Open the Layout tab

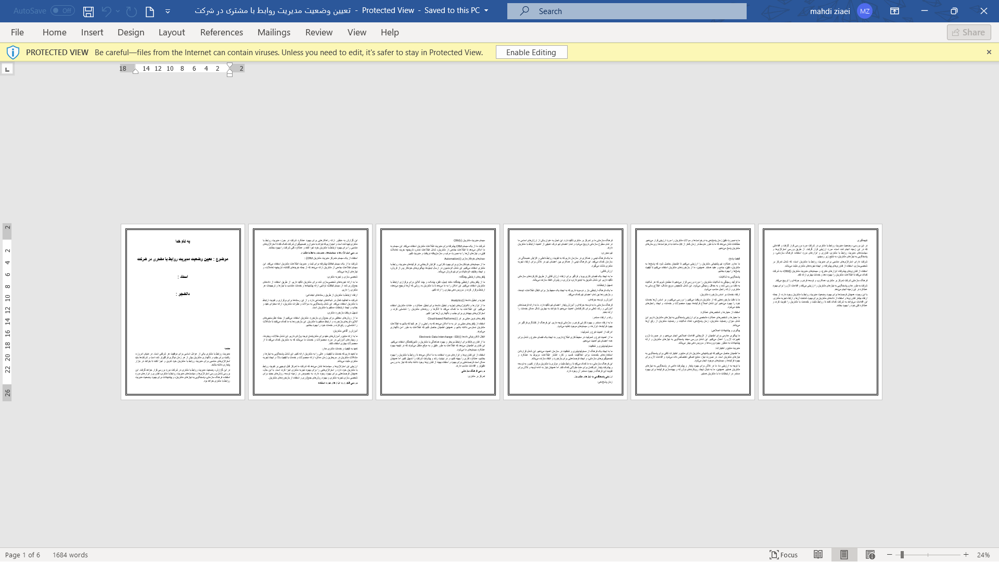[172, 32]
